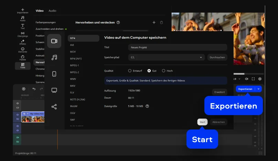The image size is (278, 161).
Task: Delete mask with trash icon
Action: click(x=161, y=22)
